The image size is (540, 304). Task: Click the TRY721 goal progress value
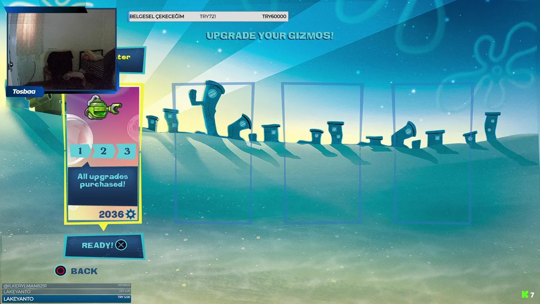[x=208, y=16]
